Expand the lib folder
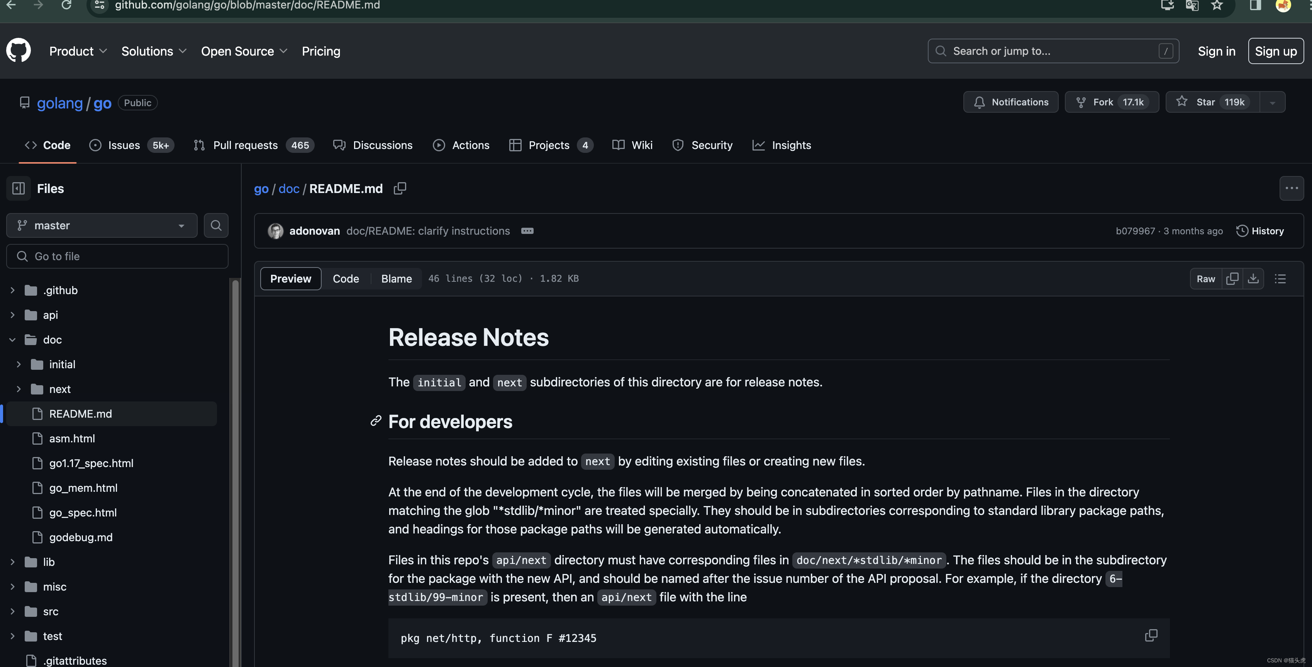 point(13,562)
